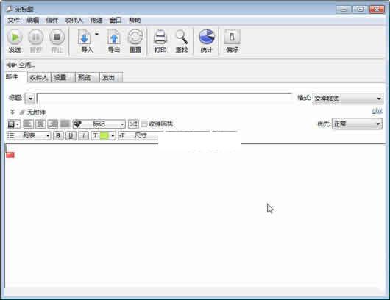390x300 pixels.
Task: Click the pause icon in the toolbar
Action: [36, 37]
